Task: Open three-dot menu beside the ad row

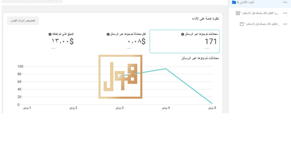Action: (285, 24)
